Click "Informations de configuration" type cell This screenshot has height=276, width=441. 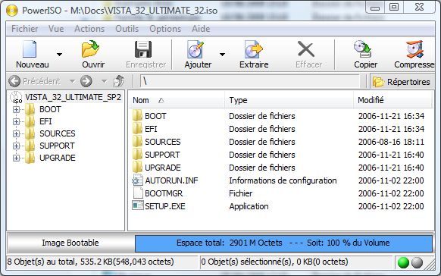click(283, 180)
